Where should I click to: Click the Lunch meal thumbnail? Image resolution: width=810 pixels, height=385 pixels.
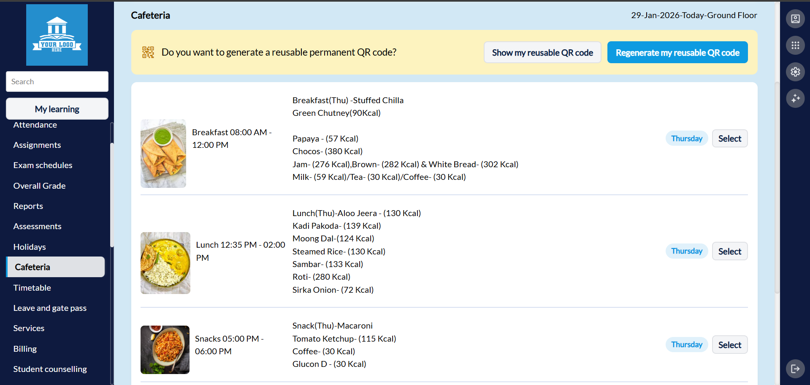point(165,263)
